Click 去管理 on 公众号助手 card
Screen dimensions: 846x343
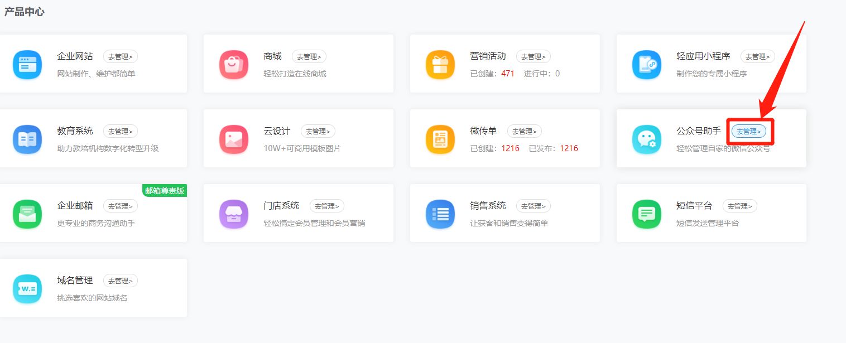pyautogui.click(x=749, y=131)
